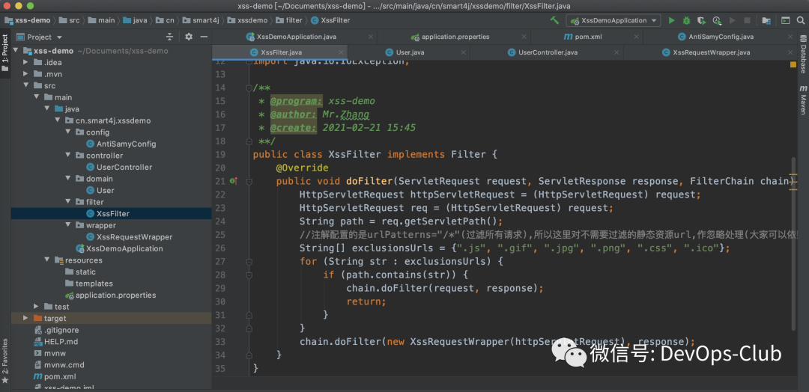Expand the .idea folder
Image resolution: width=809 pixels, height=392 pixels.
(25, 62)
